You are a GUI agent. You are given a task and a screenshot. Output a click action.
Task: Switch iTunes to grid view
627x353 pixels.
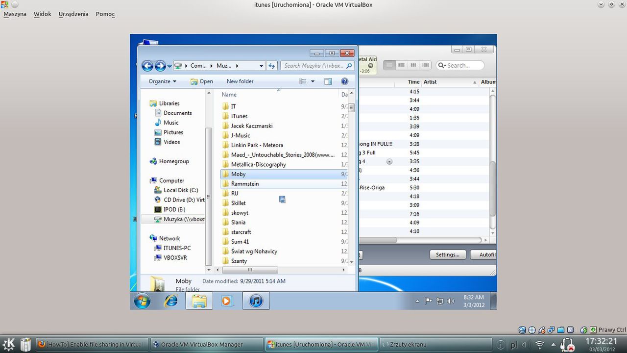click(x=413, y=65)
